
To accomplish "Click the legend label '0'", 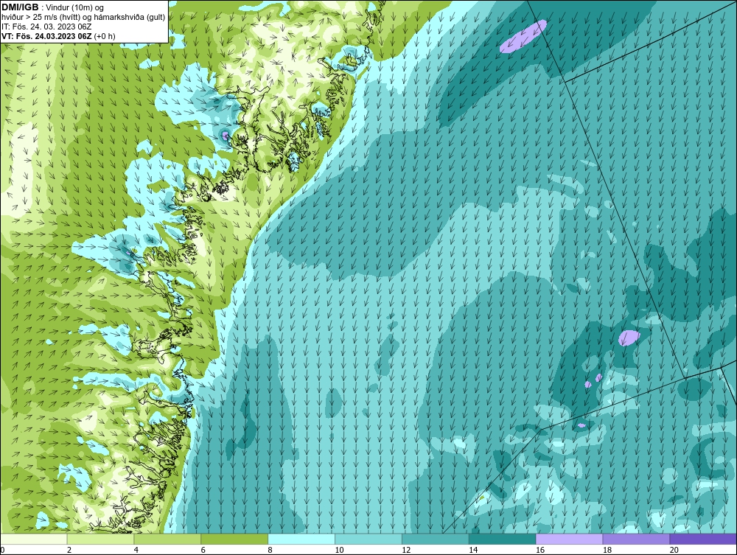I will 2,550.
